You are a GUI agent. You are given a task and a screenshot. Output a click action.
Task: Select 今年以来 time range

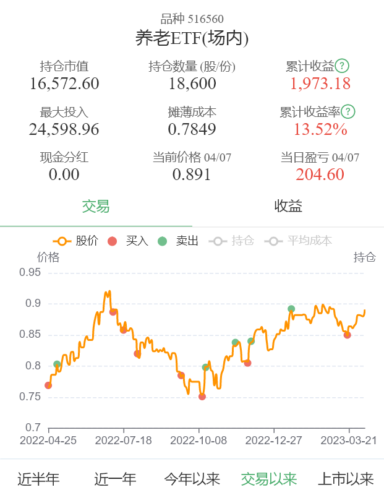click(x=192, y=479)
